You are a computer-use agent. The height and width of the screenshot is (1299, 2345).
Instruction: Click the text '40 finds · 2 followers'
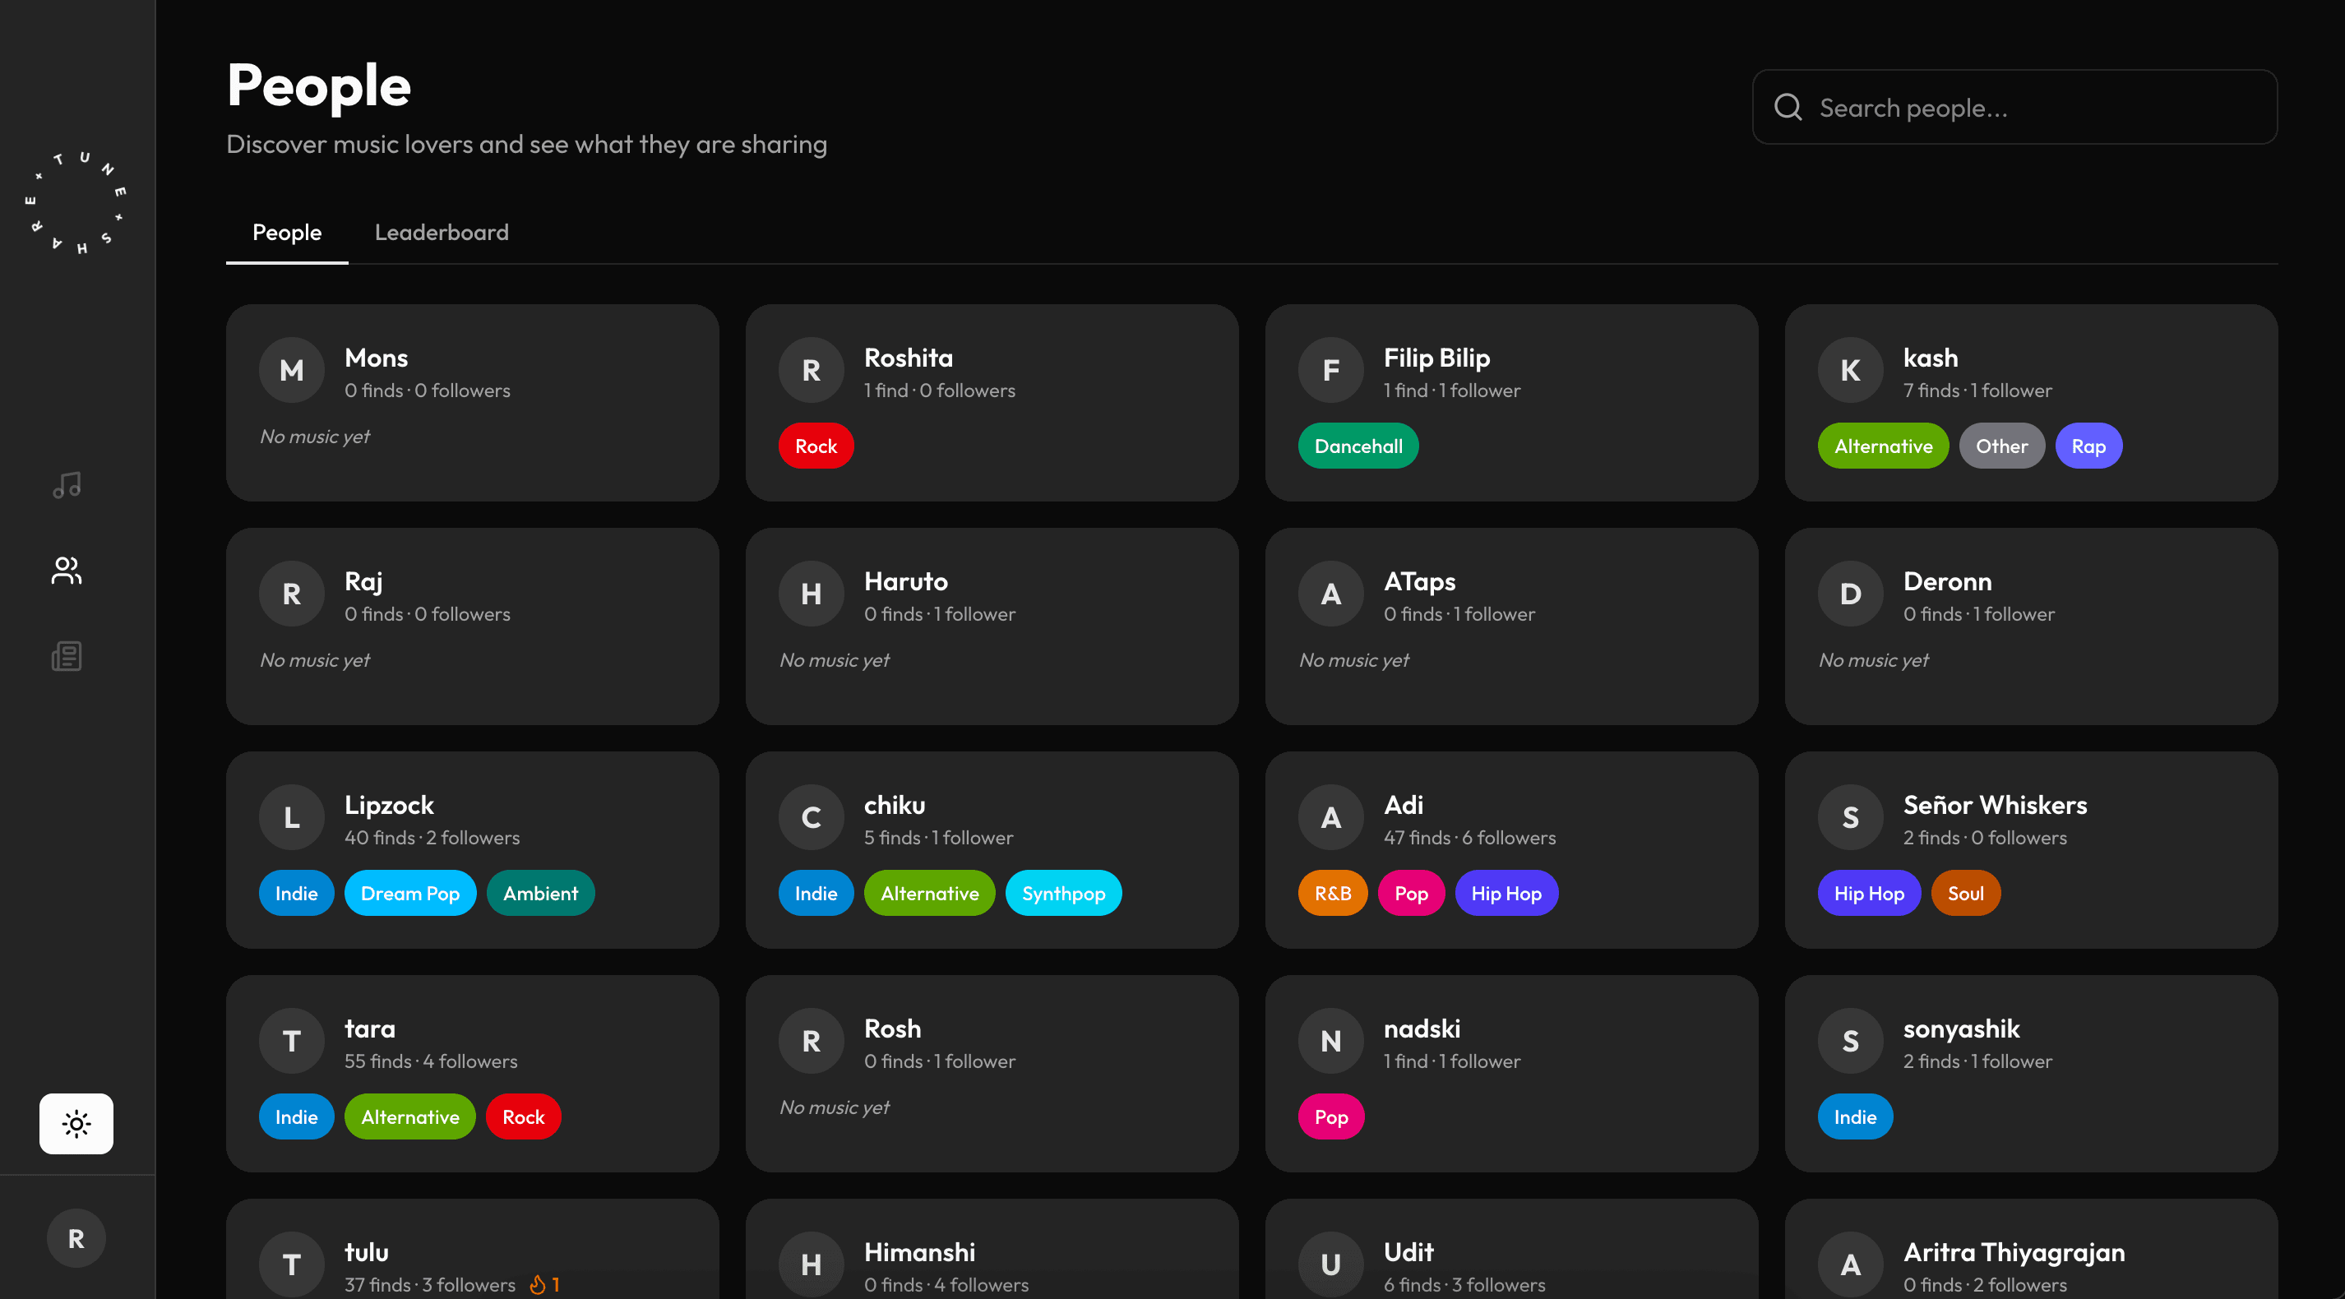pyautogui.click(x=432, y=838)
